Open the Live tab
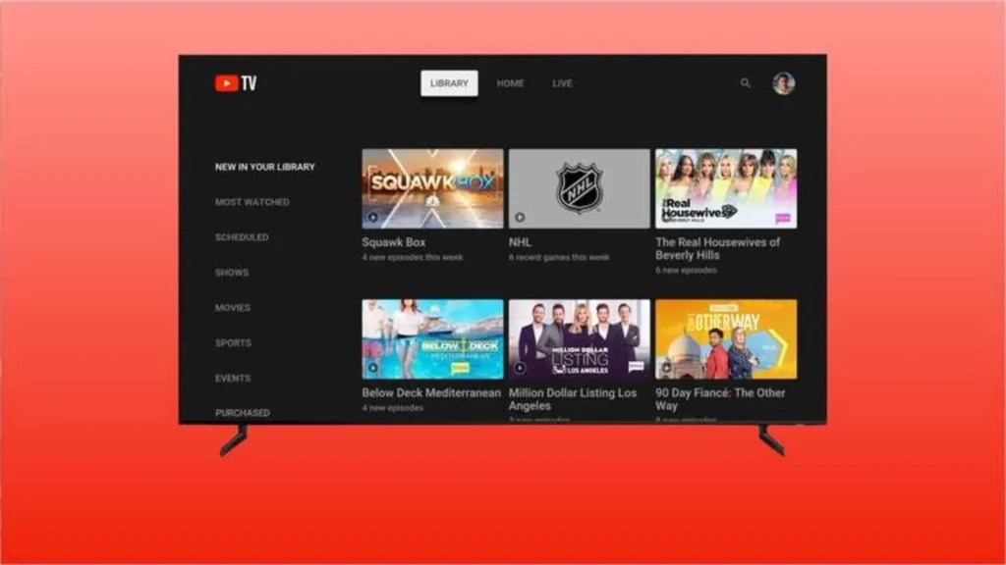 point(561,83)
